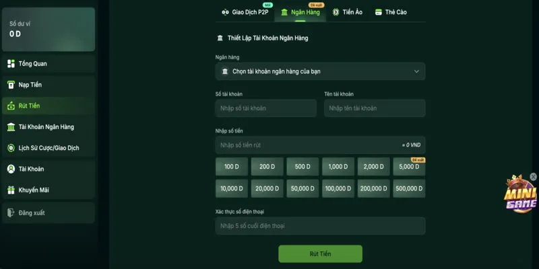Click the chevron arrow in Ngân hàng field

pyautogui.click(x=416, y=71)
